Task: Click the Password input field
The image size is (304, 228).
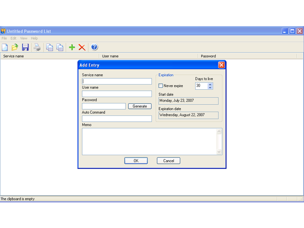Action: [x=104, y=106]
